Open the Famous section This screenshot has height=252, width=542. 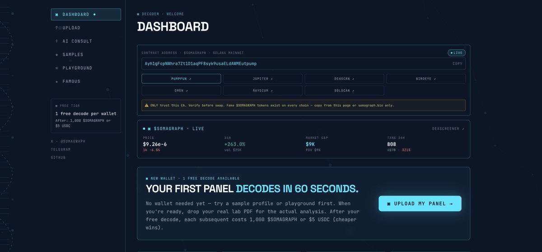pyautogui.click(x=86, y=82)
